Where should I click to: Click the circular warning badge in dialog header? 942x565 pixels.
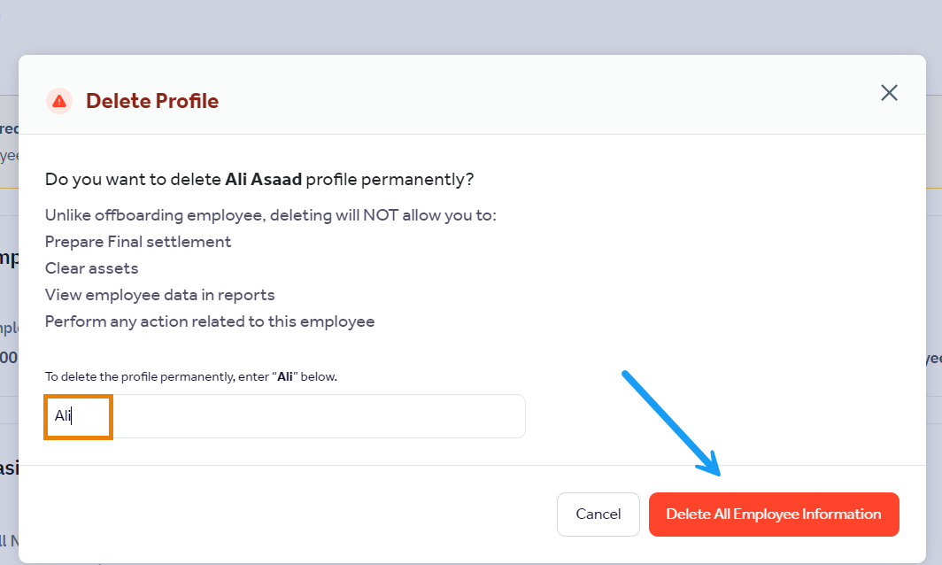pyautogui.click(x=58, y=100)
